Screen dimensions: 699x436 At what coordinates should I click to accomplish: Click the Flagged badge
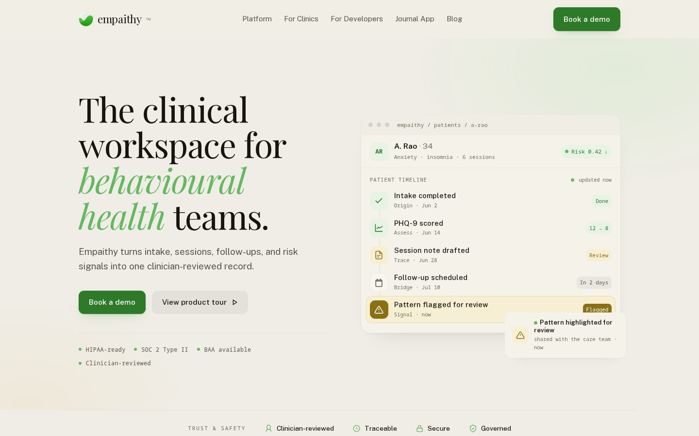(597, 309)
